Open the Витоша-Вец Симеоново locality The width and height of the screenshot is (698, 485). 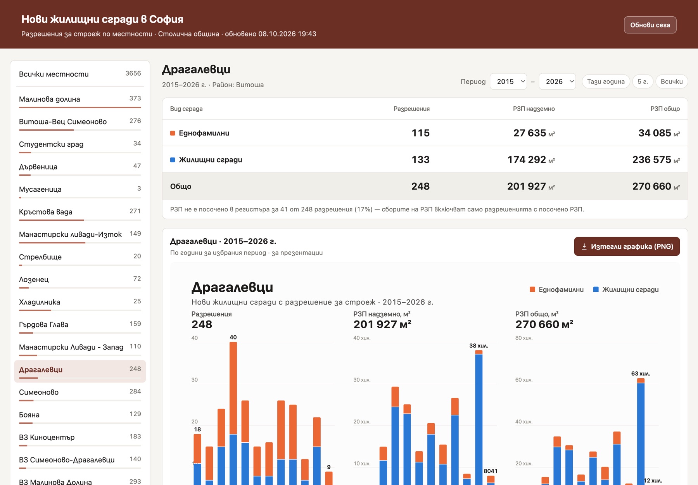pyautogui.click(x=80, y=123)
